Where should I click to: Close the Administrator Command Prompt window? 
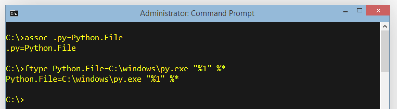[378, 11]
